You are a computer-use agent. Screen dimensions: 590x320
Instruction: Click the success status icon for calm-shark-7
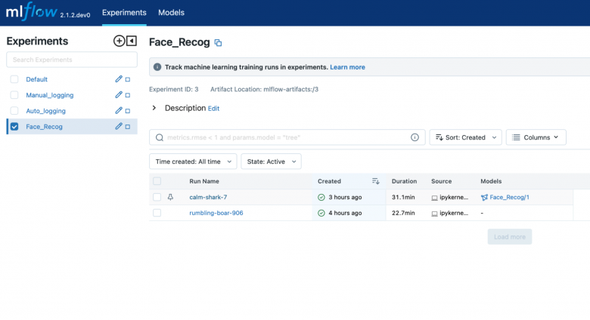(x=321, y=197)
